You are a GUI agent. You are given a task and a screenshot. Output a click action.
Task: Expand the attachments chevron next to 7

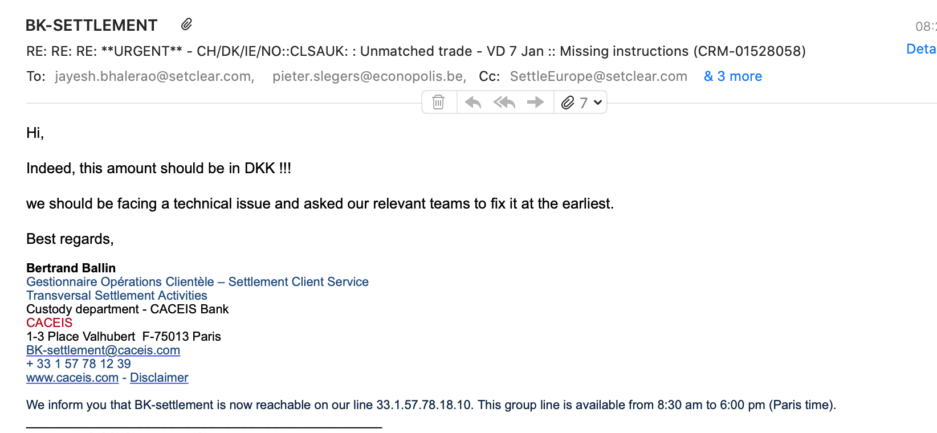point(597,103)
